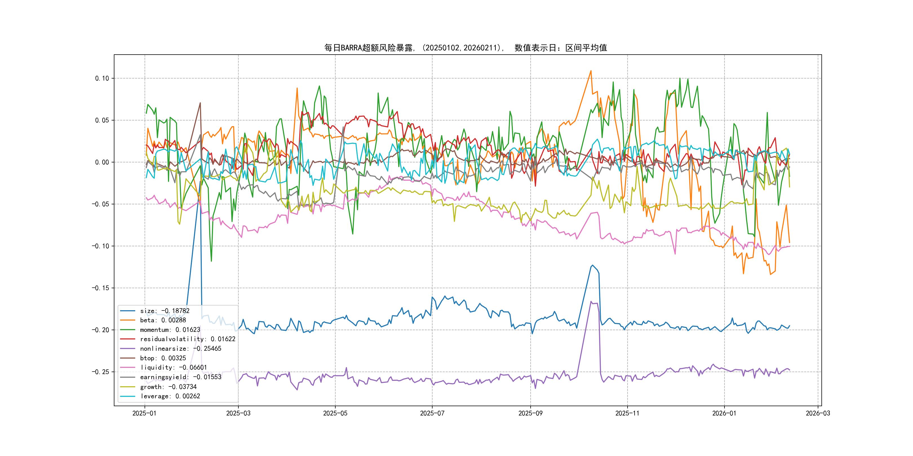Click the 2025-11 x-axis tick label
Viewport: 913px width, 456px height.
[627, 413]
